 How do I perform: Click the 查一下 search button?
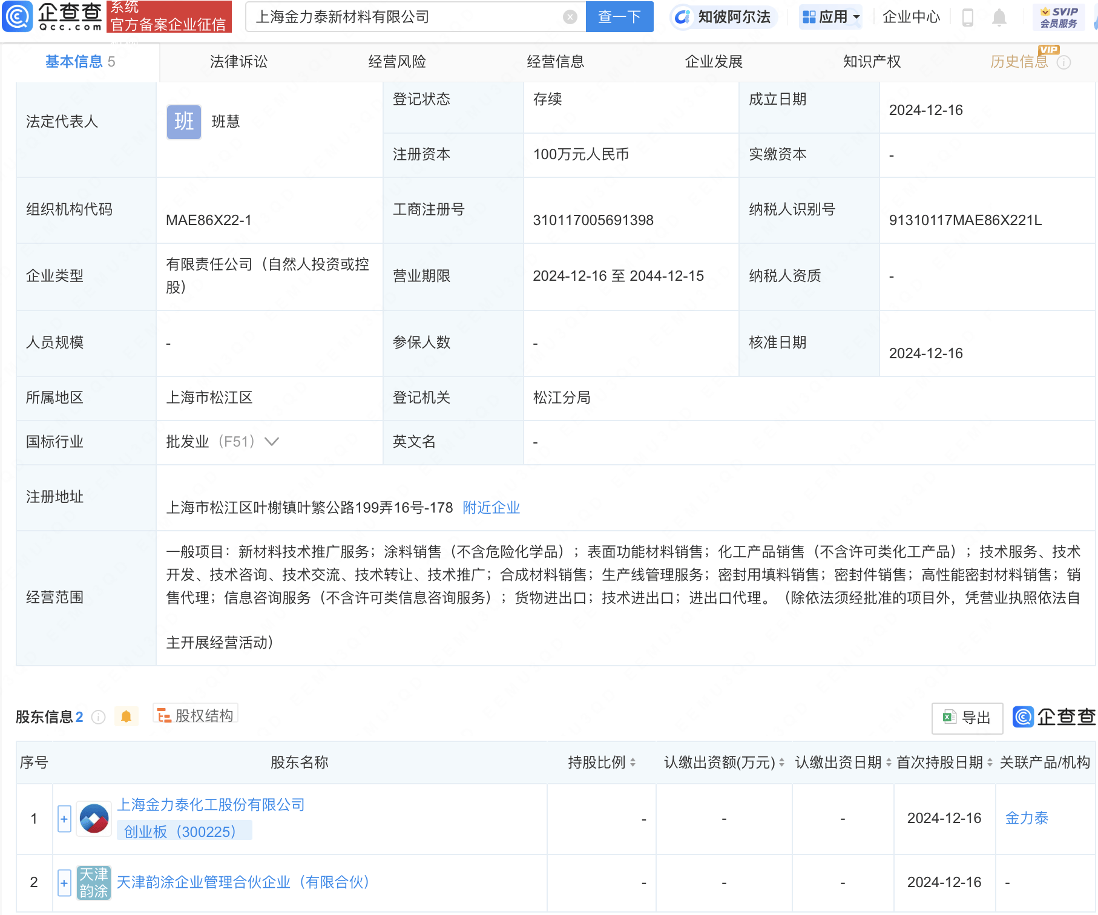[619, 17]
